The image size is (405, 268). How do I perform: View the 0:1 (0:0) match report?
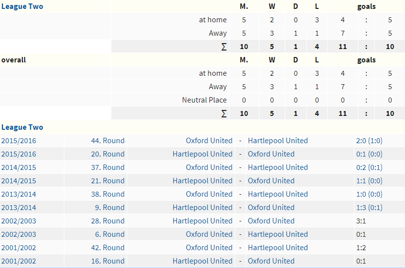click(369, 154)
